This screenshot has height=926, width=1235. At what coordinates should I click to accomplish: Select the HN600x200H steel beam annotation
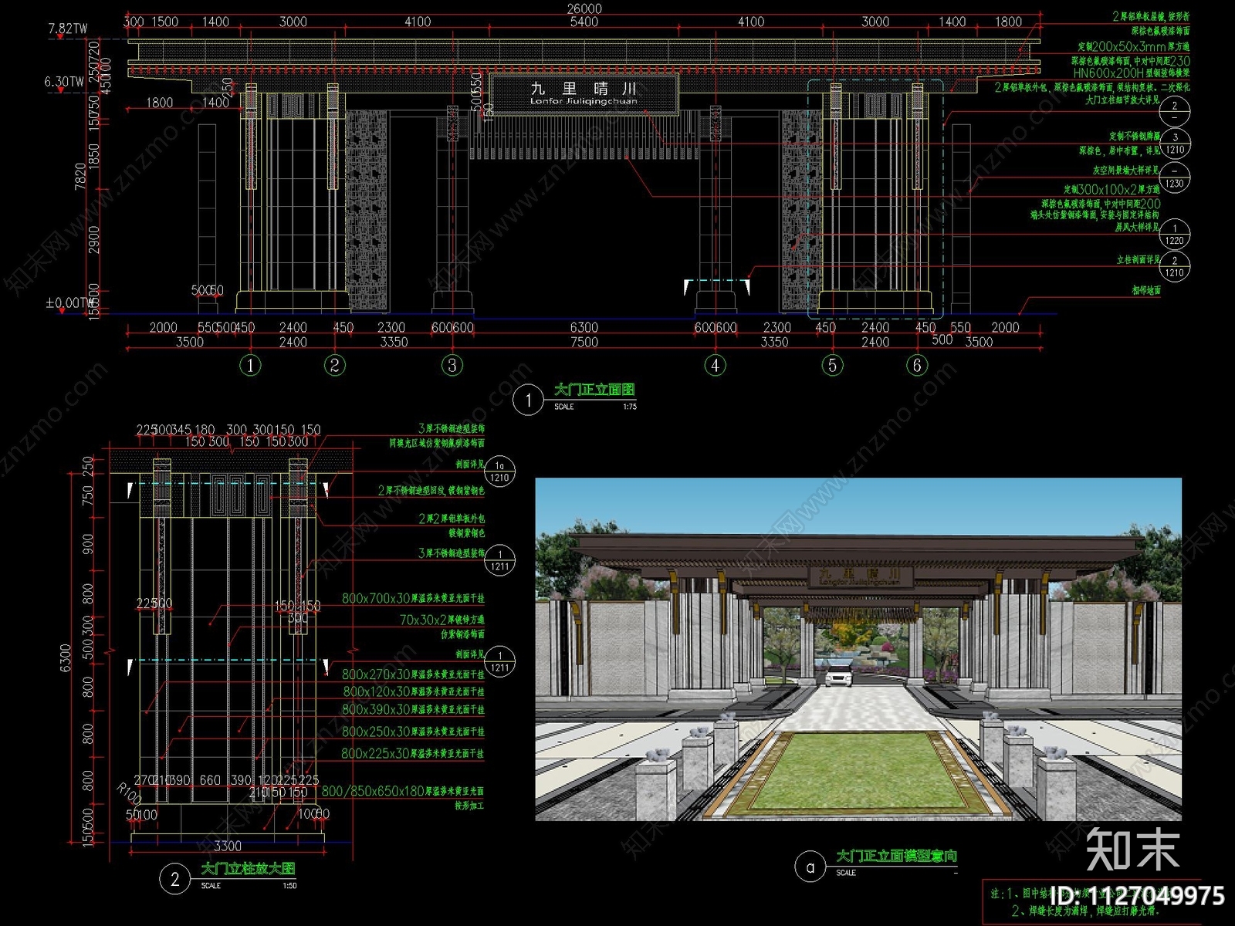click(1132, 73)
